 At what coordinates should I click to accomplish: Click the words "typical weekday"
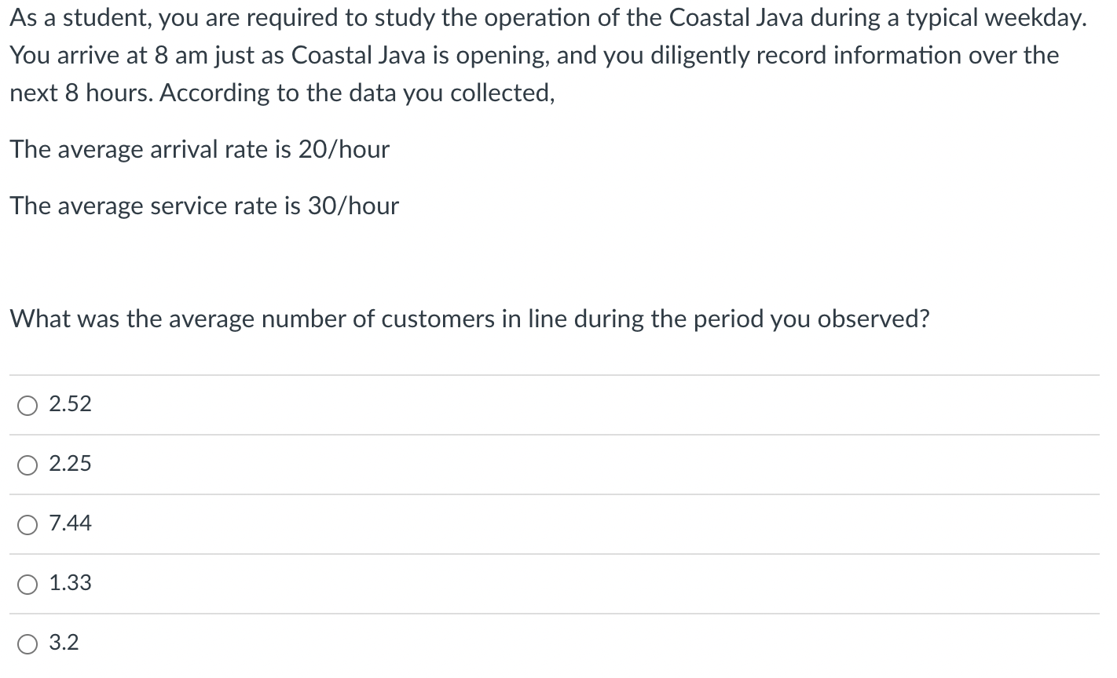pyautogui.click(x=996, y=18)
